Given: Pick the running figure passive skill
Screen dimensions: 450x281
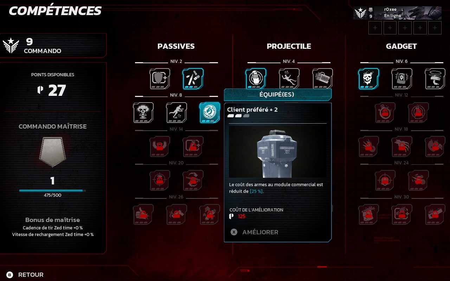Looking at the screenshot, I should pyautogui.click(x=176, y=113).
